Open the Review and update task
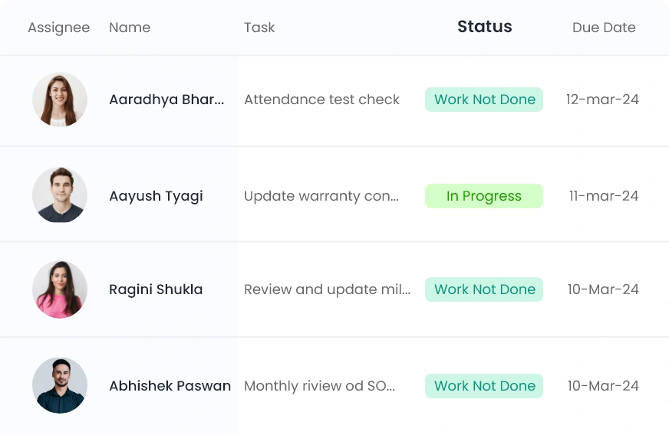 coord(327,289)
